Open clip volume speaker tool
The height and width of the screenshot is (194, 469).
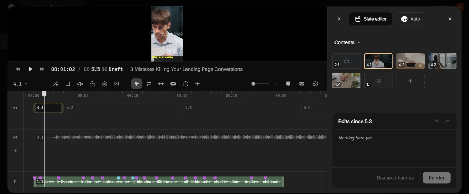(x=80, y=84)
